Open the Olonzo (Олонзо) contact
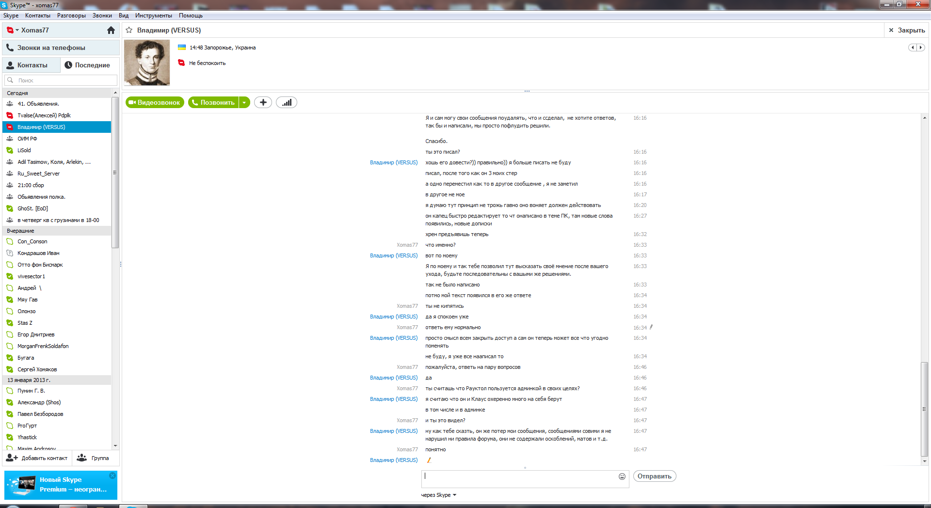Viewport: 931px width, 508px height. 57,311
